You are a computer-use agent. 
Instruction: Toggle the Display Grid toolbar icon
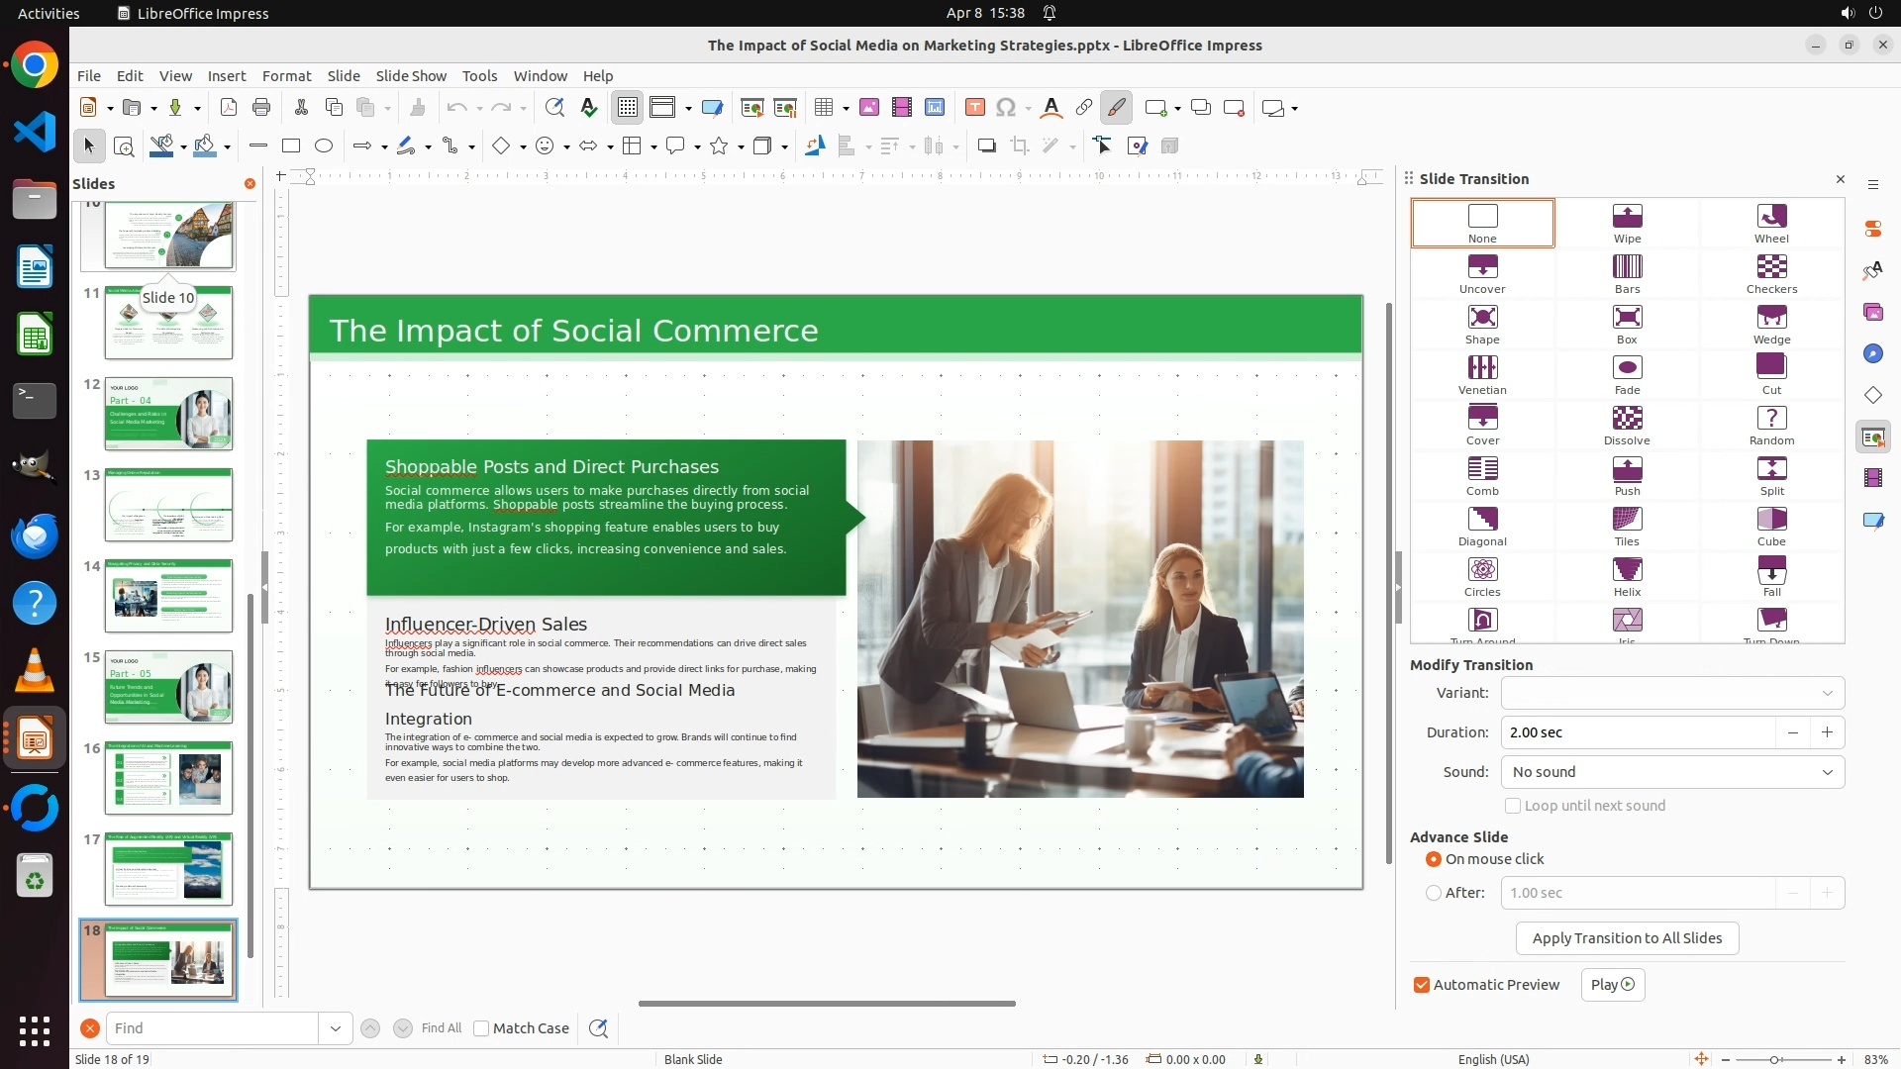coord(628,108)
